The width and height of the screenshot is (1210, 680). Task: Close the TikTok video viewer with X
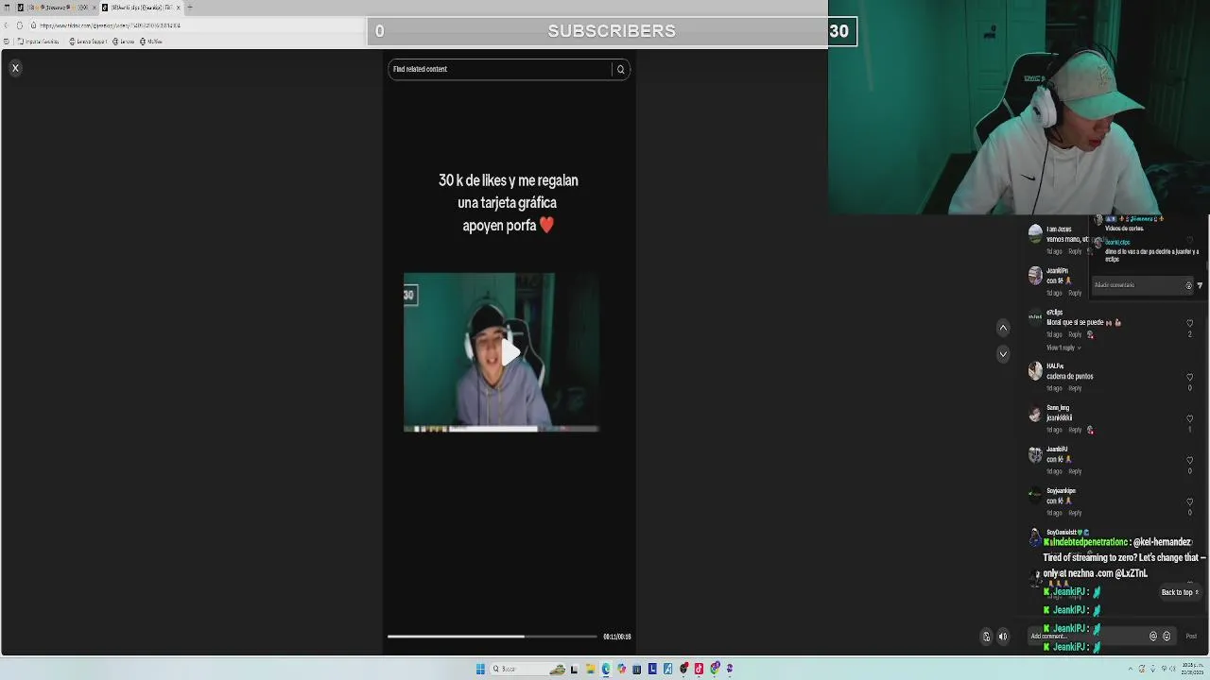15,68
